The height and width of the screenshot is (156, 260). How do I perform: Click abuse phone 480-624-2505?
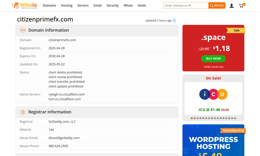(58, 146)
